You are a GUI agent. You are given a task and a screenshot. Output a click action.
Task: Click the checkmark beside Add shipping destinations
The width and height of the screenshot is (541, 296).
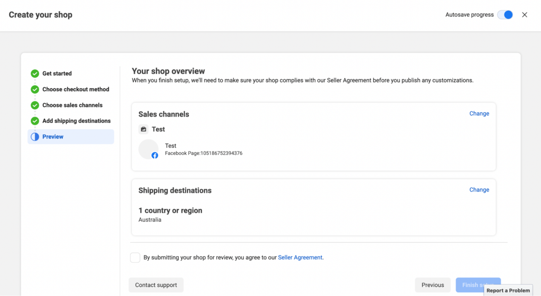(x=35, y=121)
